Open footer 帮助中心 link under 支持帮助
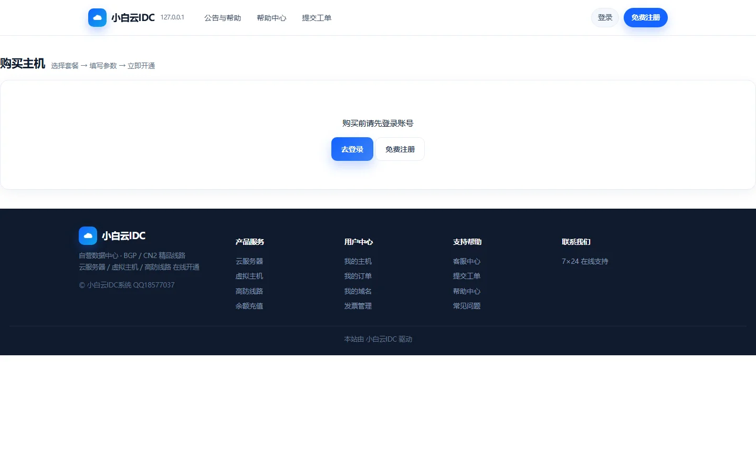Screen dimensions: 756x473 point(467,291)
